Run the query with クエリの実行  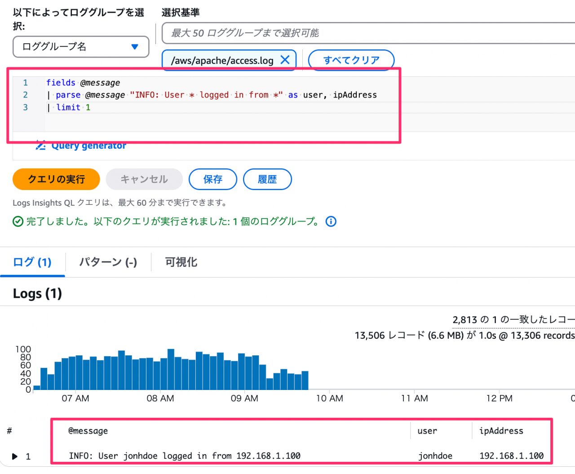point(56,179)
